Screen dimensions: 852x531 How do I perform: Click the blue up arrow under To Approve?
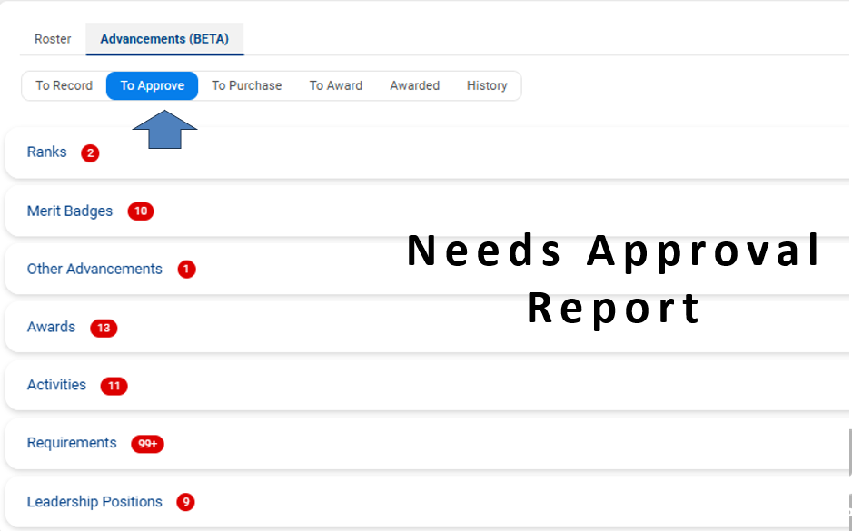164,129
